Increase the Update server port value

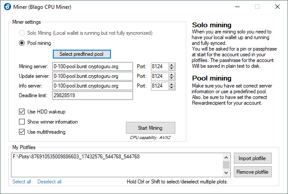(x=172, y=74)
